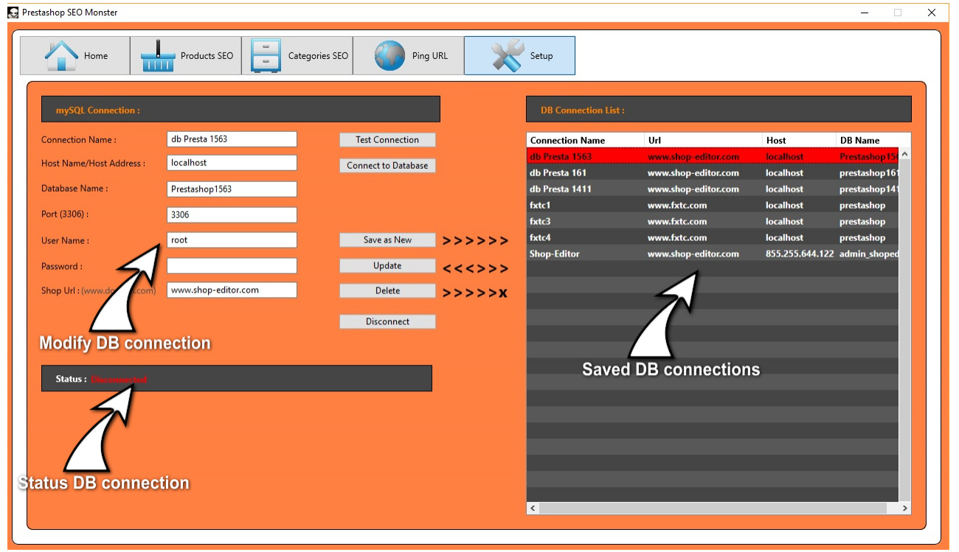The width and height of the screenshot is (959, 552).
Task: Click www.fxtc.com in the fxtc1 row
Action: click(x=677, y=205)
